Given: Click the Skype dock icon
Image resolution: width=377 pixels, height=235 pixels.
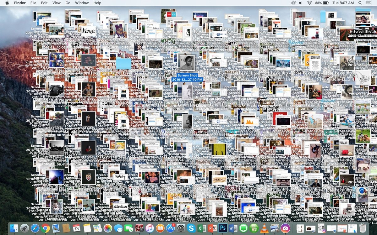Looking at the screenshot, I should (191, 228).
